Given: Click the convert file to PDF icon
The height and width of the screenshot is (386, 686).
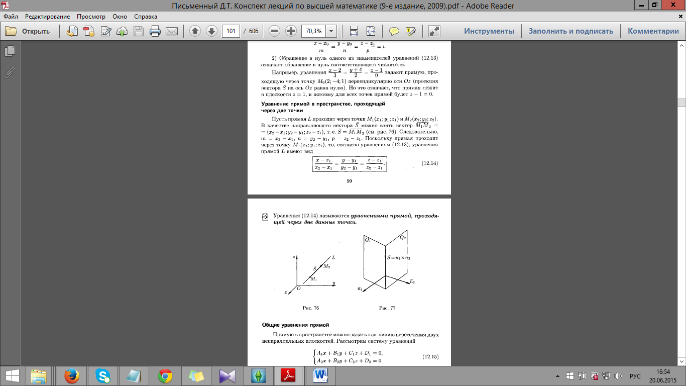Looking at the screenshot, I should pyautogui.click(x=72, y=31).
